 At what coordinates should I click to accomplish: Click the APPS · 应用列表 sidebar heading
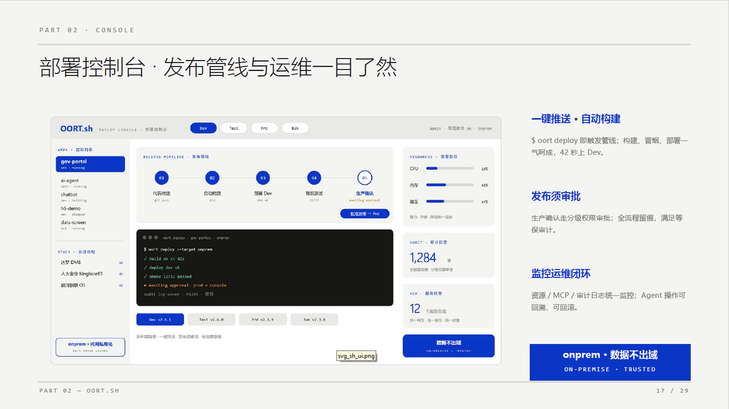(75, 149)
